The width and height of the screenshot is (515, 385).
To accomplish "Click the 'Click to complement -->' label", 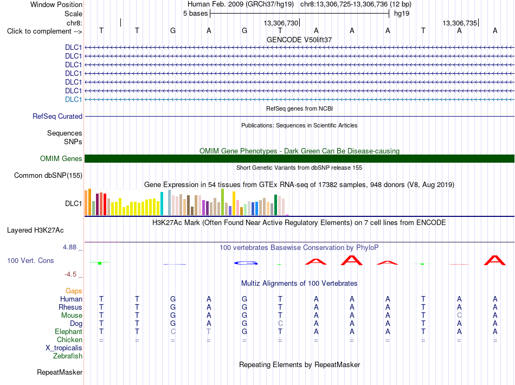I will pos(44,31).
